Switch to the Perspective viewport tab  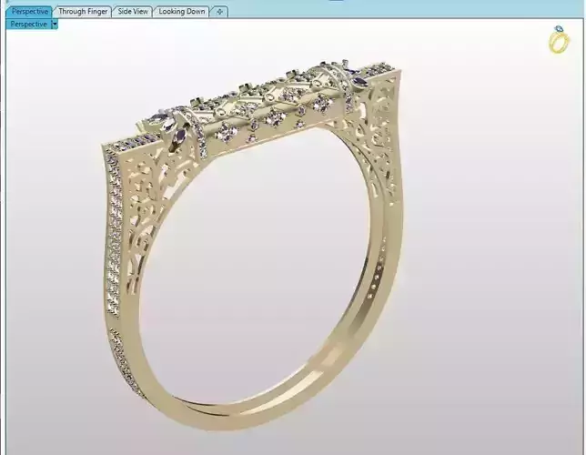pyautogui.click(x=29, y=12)
